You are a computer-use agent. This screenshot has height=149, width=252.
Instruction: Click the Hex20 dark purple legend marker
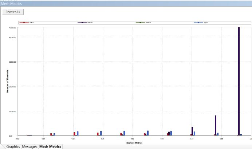82,23
